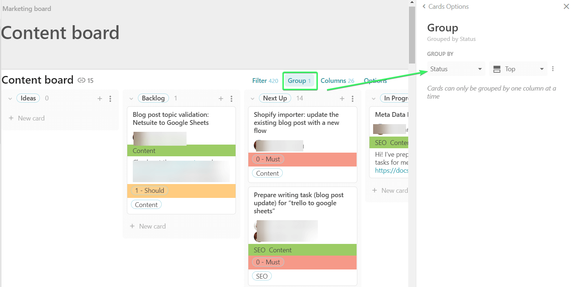Open the kebab menu beside the Top dropdown
The width and height of the screenshot is (575, 287).
[553, 69]
